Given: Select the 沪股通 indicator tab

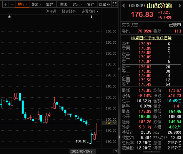Looking at the screenshot, I should click(51, 11).
